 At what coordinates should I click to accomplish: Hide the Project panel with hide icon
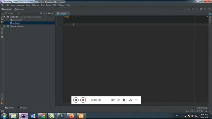tap(53, 13)
